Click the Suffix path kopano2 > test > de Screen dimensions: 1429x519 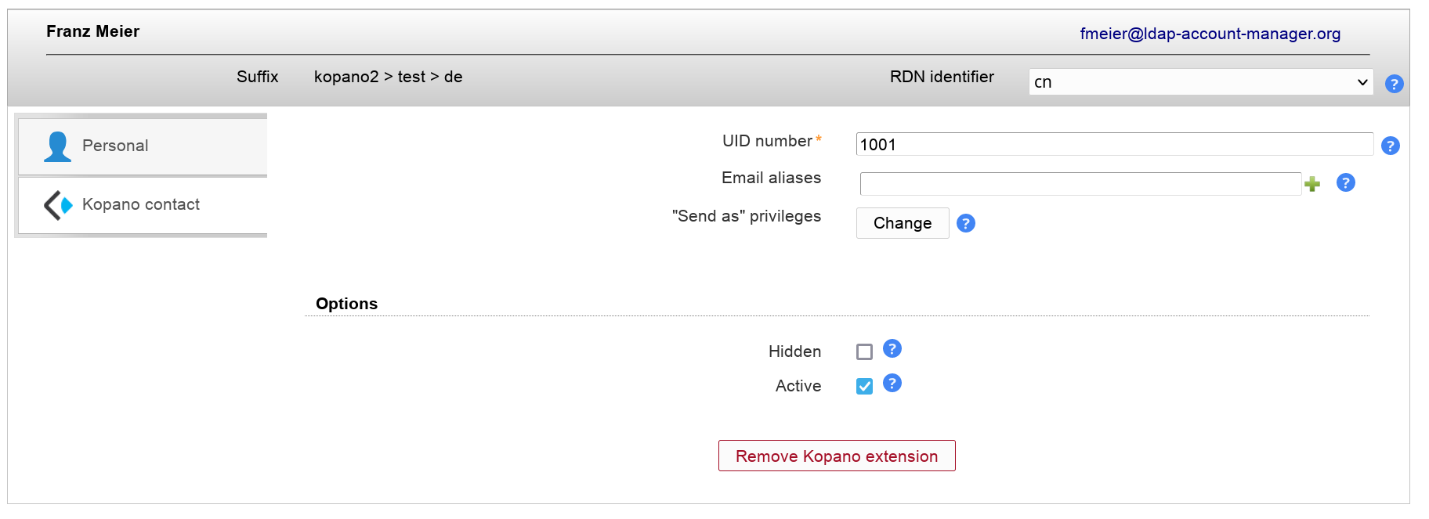click(388, 77)
